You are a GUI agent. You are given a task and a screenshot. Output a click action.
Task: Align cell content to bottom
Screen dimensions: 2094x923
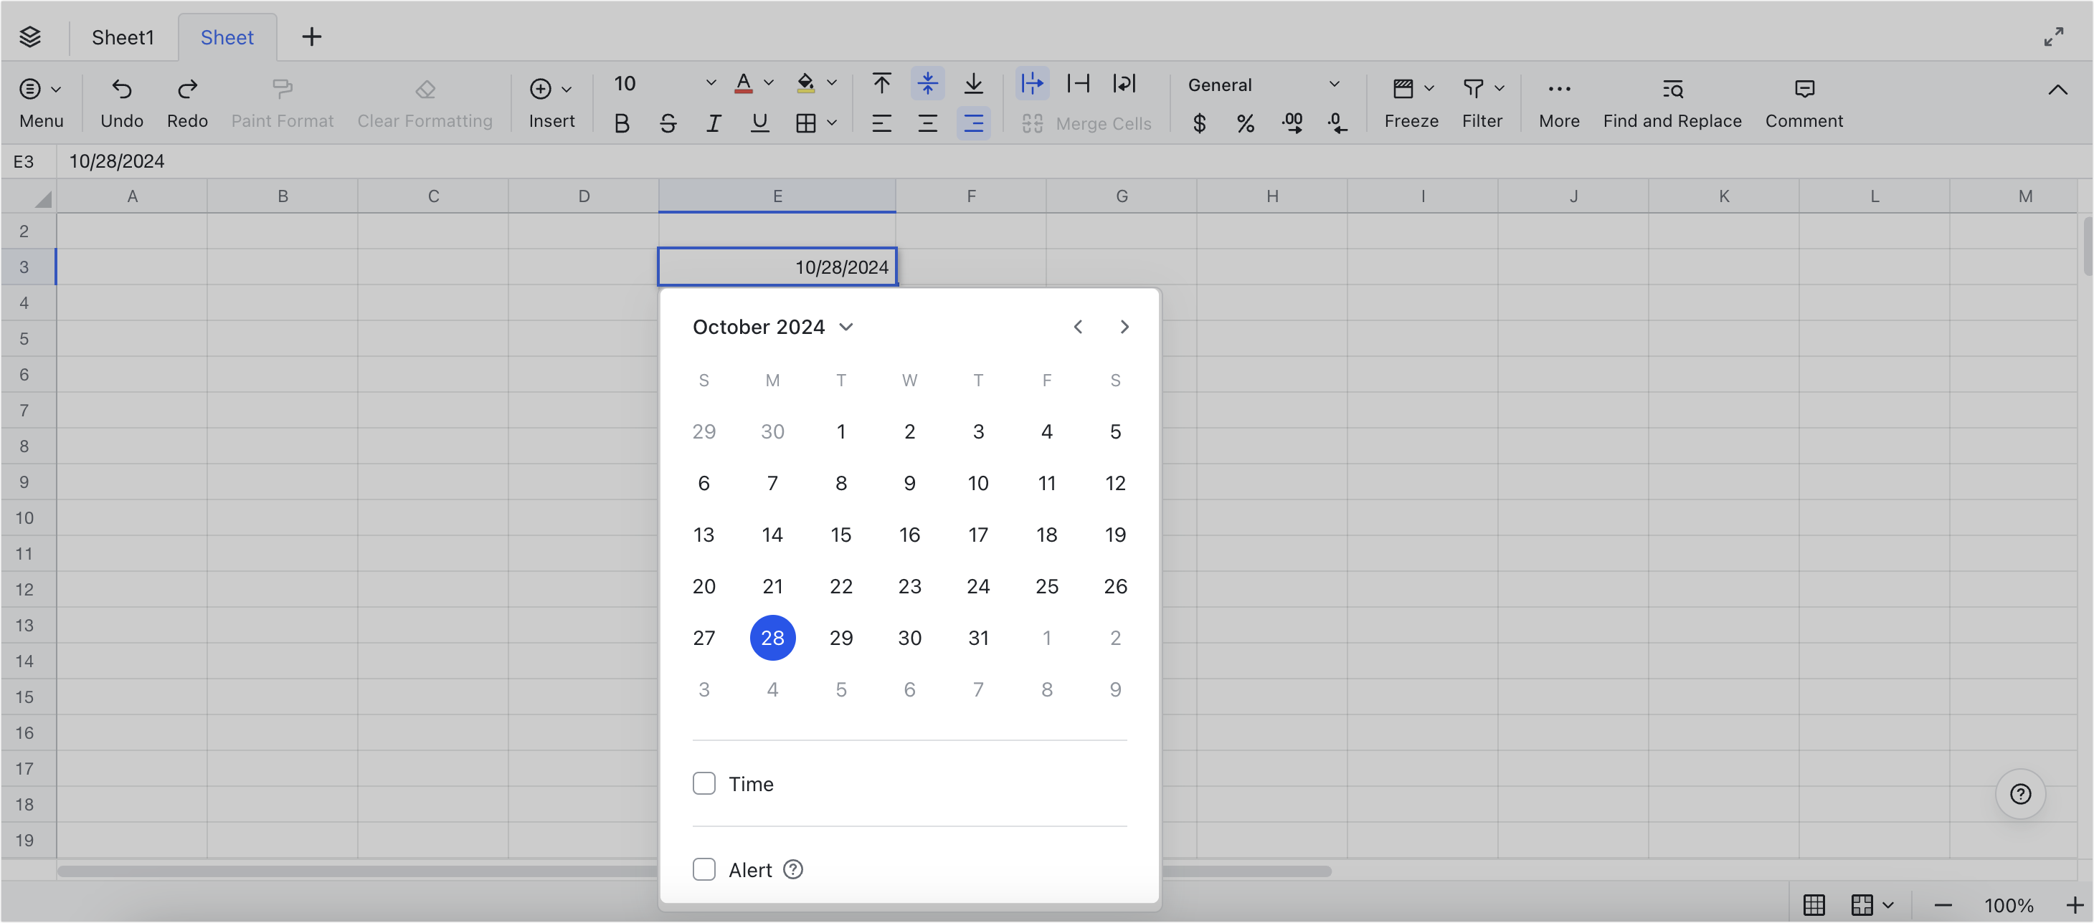click(x=973, y=83)
